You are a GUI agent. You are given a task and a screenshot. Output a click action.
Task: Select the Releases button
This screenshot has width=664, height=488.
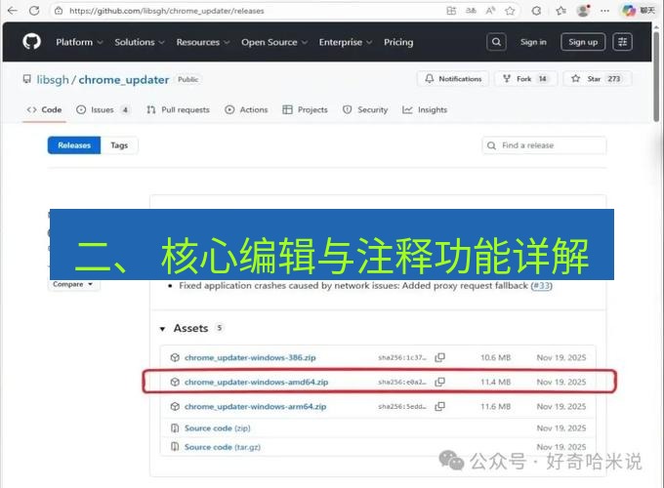(x=74, y=145)
